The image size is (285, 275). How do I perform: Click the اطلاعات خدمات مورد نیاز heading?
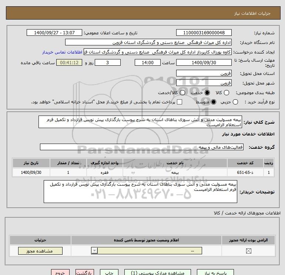(x=248, y=134)
